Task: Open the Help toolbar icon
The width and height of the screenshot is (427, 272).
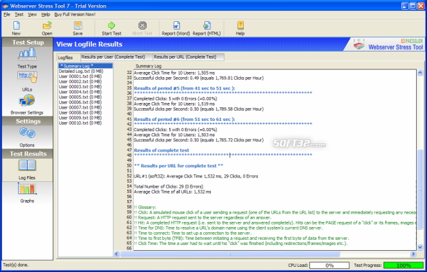Action: coord(241,28)
